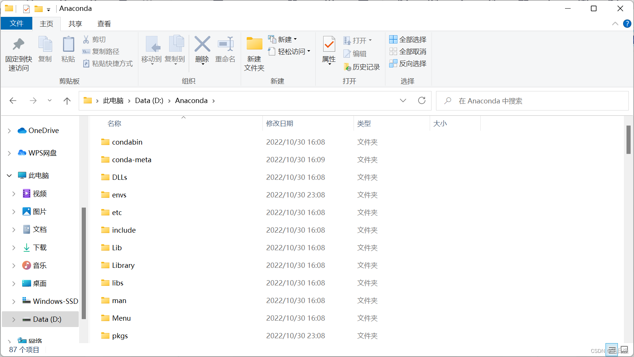The height and width of the screenshot is (357, 634).
Task: Expand the WPS网盘 tree node
Action: (9, 153)
